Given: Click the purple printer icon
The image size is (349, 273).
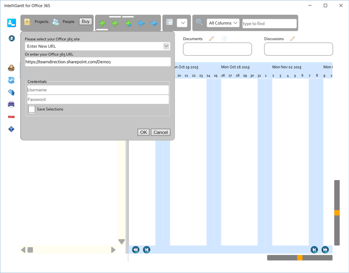Looking at the screenshot, I should [11, 104].
